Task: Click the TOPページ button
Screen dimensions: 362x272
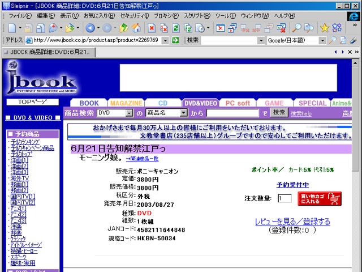Action: click(x=33, y=102)
